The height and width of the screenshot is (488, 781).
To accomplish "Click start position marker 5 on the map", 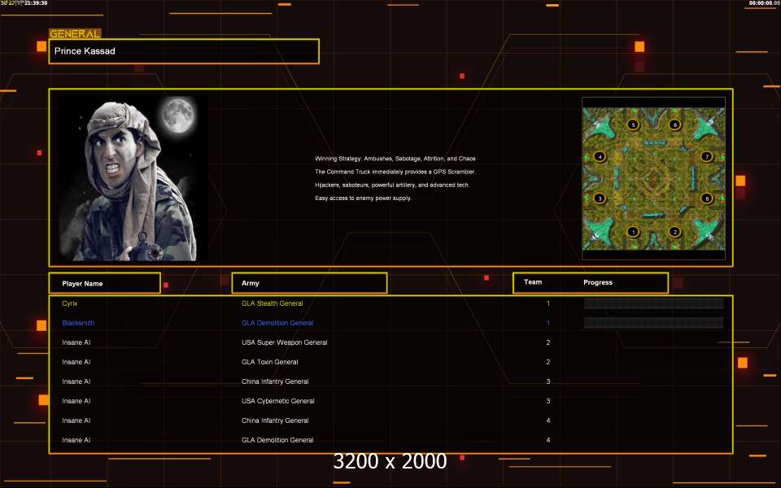I will pos(634,124).
